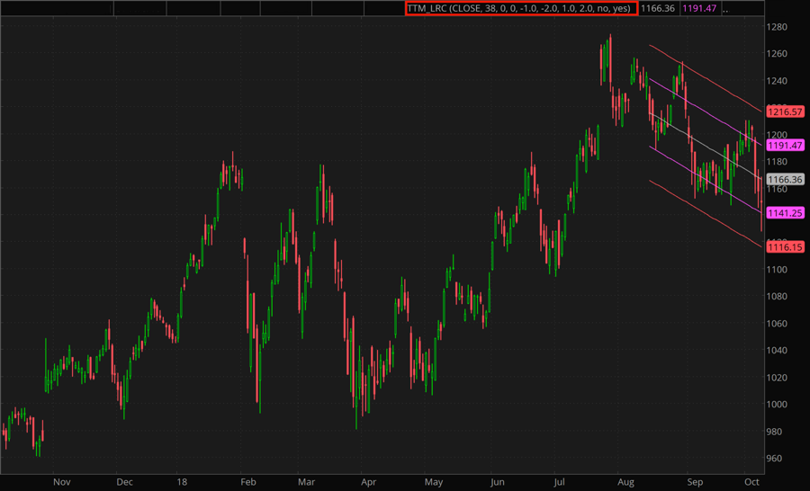This screenshot has width=810, height=491.
Task: Click the Feb label on time axis
Action: (x=249, y=481)
